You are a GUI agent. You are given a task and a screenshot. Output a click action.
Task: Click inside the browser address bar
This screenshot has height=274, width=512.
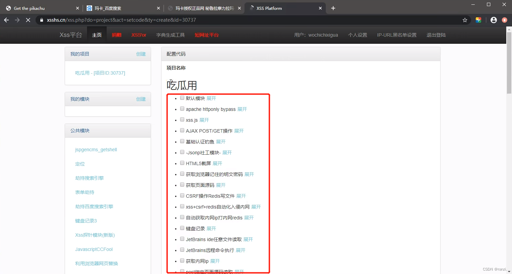pos(203,20)
